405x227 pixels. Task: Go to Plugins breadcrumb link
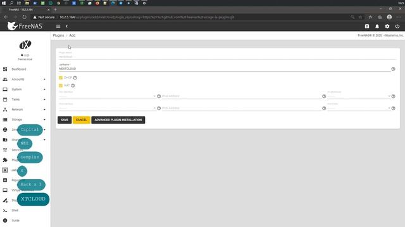58,35
